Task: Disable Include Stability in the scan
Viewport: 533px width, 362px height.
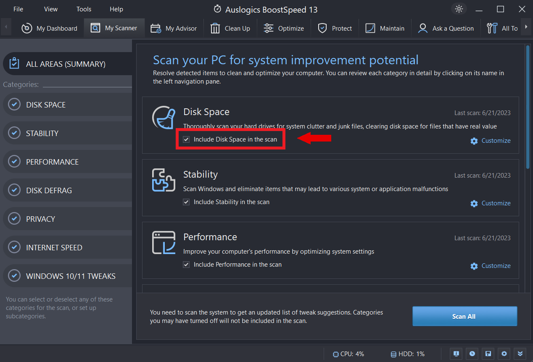Action: pyautogui.click(x=186, y=202)
